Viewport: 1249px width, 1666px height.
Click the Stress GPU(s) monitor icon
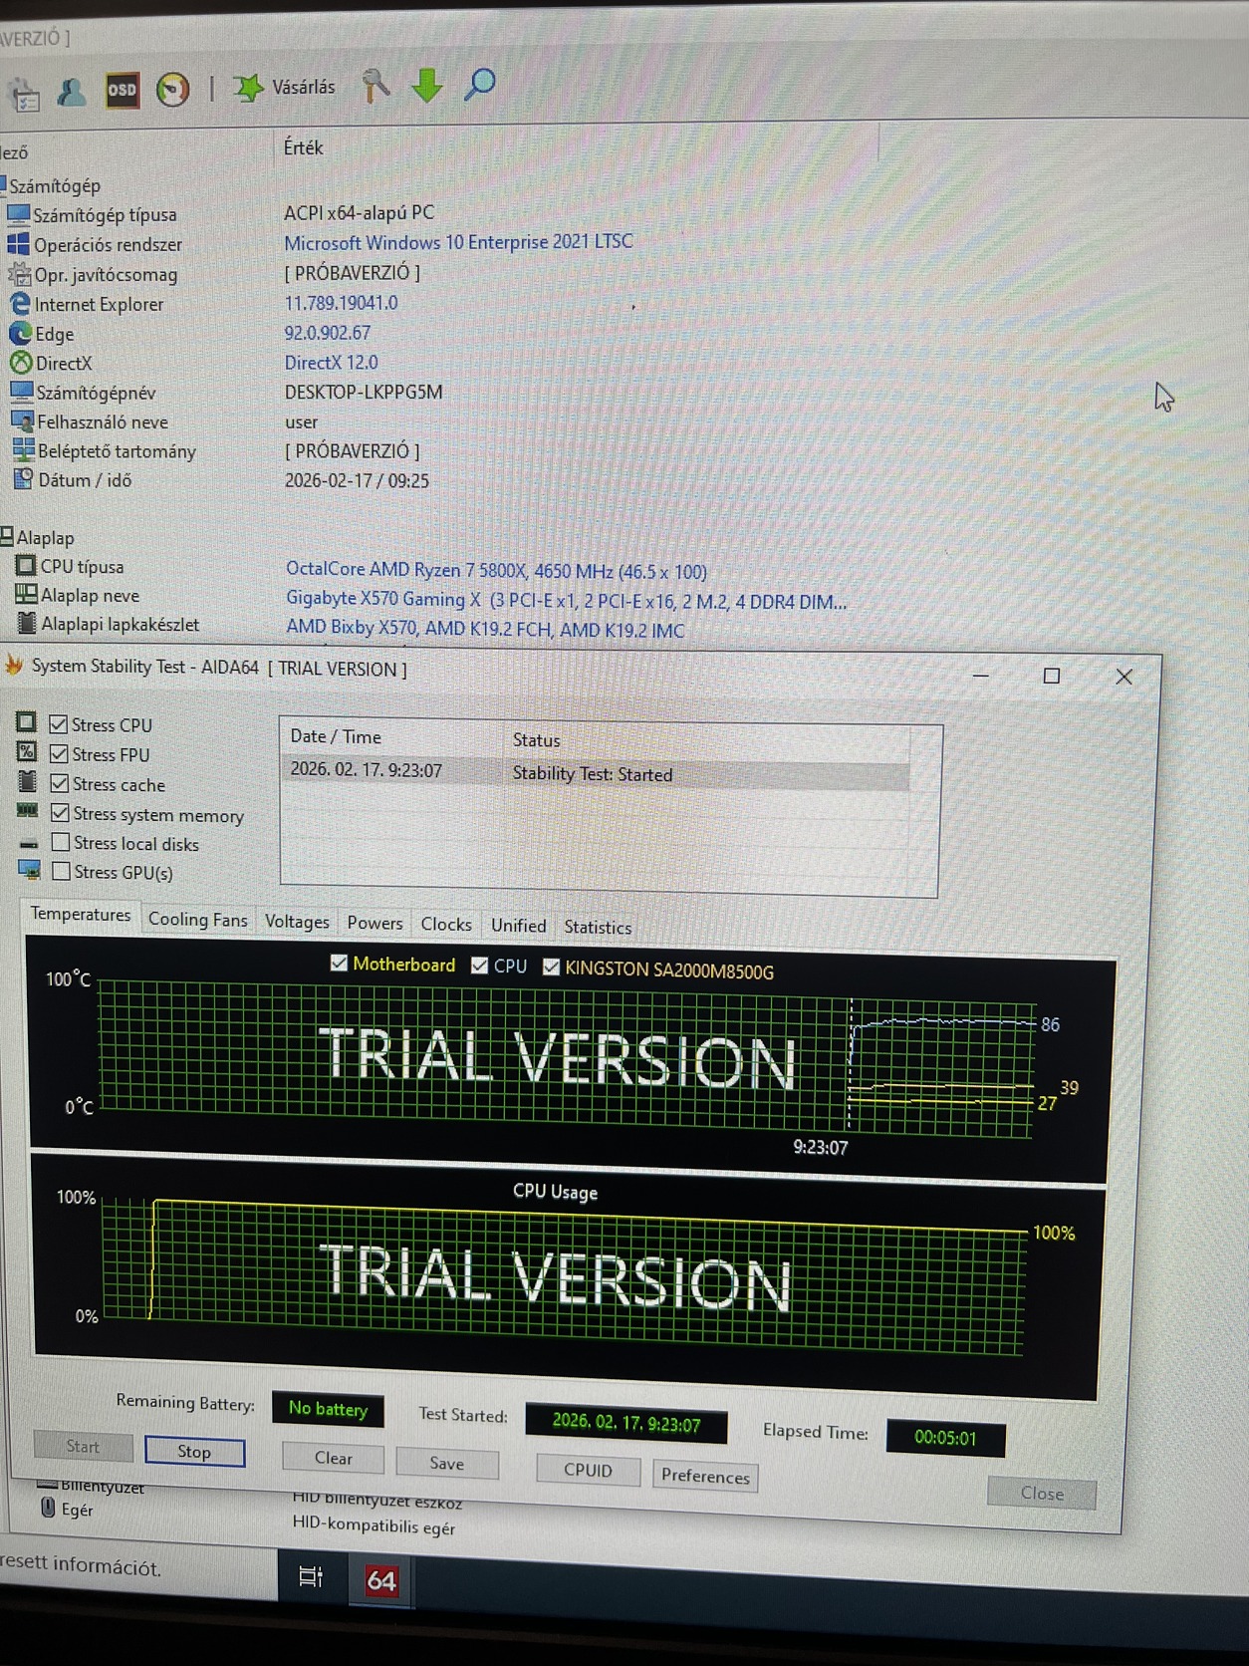coord(30,871)
